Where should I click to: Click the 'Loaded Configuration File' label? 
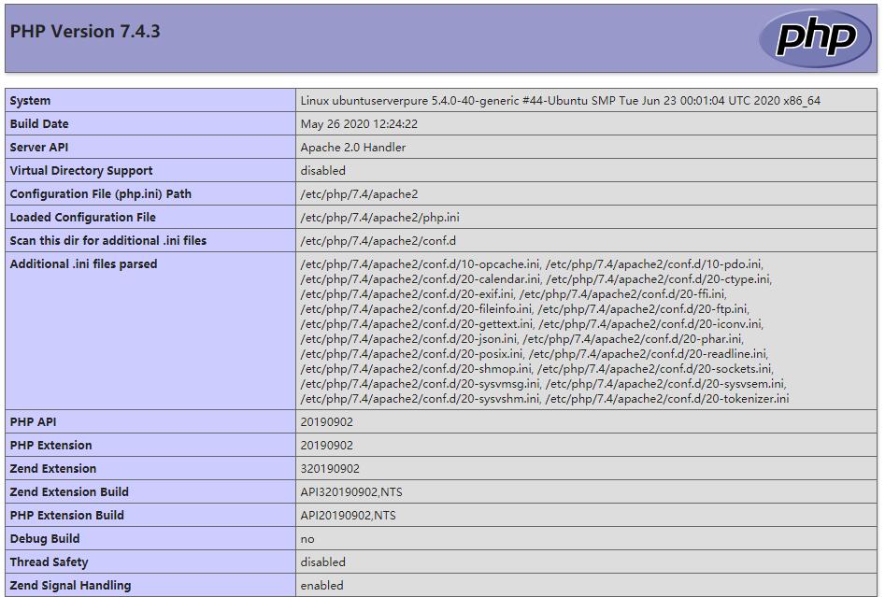tap(82, 218)
